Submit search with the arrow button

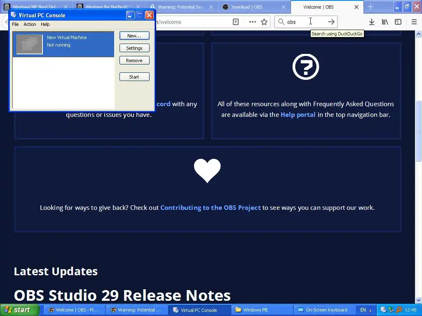331,22
